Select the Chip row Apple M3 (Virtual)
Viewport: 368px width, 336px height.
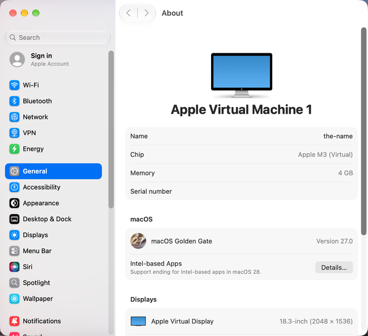(242, 155)
